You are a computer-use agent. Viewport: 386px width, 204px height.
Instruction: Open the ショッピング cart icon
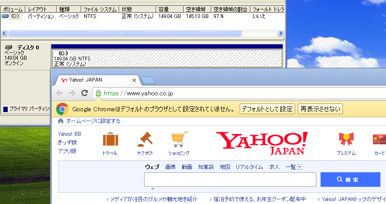(179, 139)
